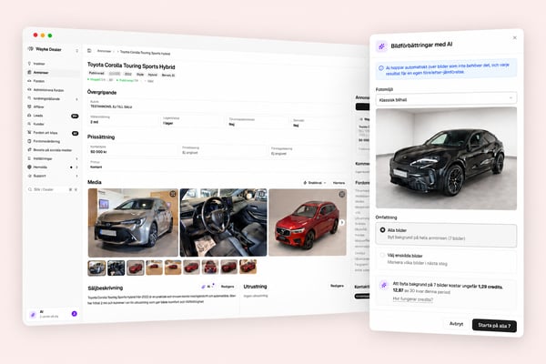Select the second media thumbnail (interior)
This screenshot has height=364, width=546.
point(116,268)
